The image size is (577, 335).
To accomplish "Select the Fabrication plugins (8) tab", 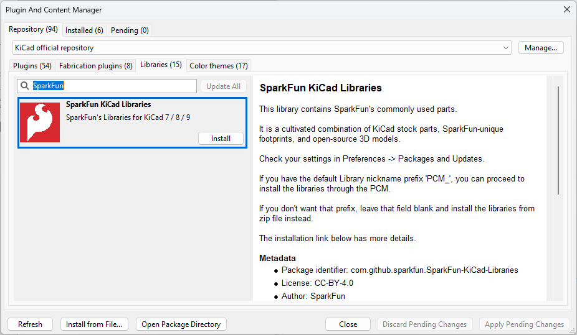I will coord(96,66).
